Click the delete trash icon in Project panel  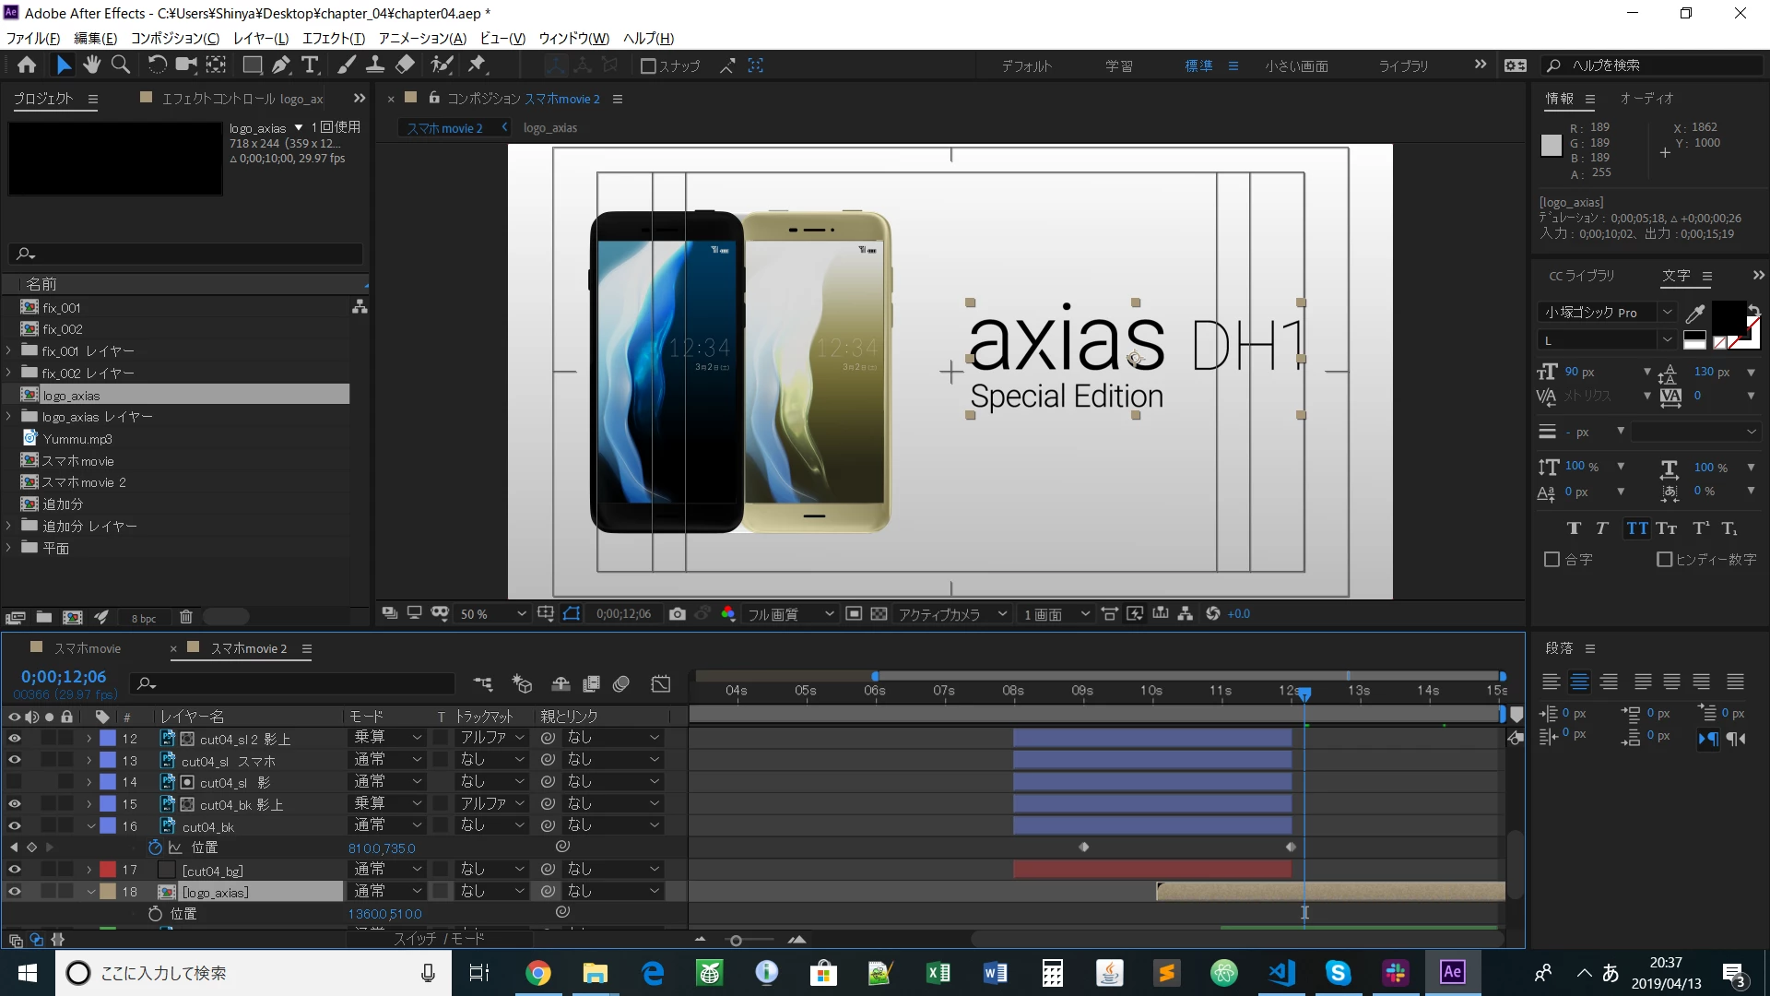click(185, 618)
